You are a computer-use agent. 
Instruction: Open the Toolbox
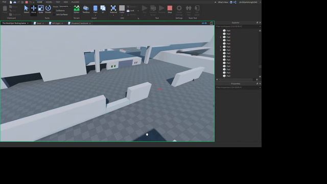86,9
